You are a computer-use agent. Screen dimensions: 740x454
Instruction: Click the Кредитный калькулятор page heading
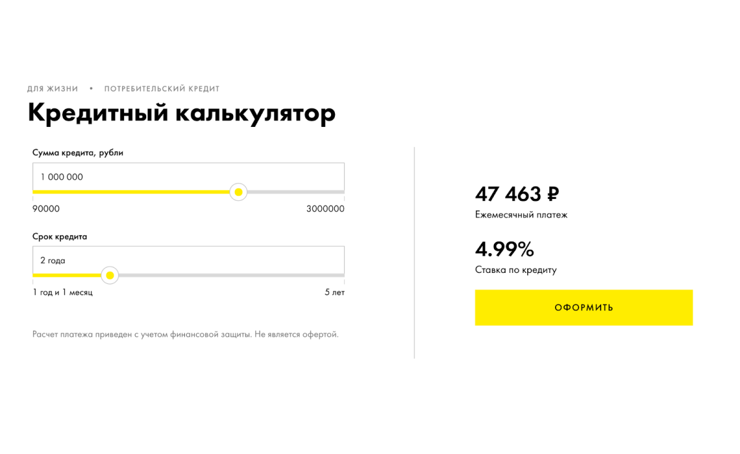(181, 113)
